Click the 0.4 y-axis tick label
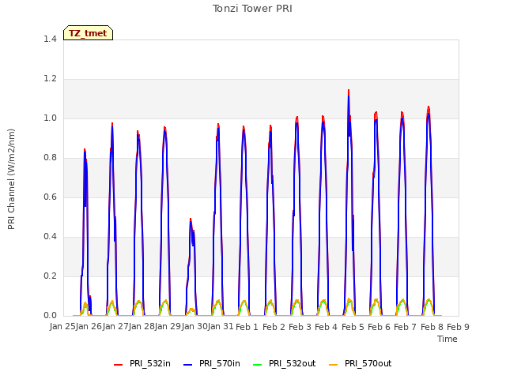This screenshot has width=506, height=379. (50, 237)
